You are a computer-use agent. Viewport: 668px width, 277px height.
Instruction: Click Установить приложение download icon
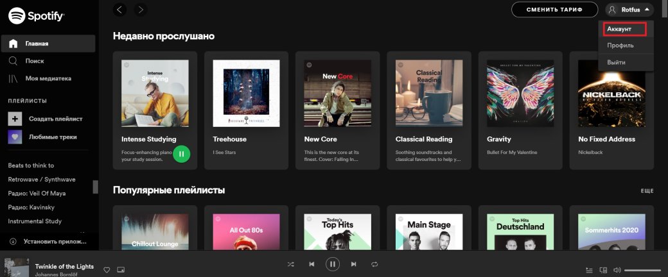[x=13, y=241]
